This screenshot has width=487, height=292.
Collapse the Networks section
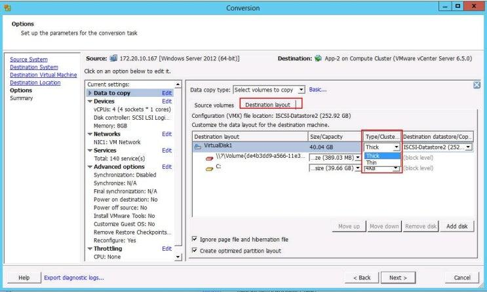pyautogui.click(x=90, y=134)
